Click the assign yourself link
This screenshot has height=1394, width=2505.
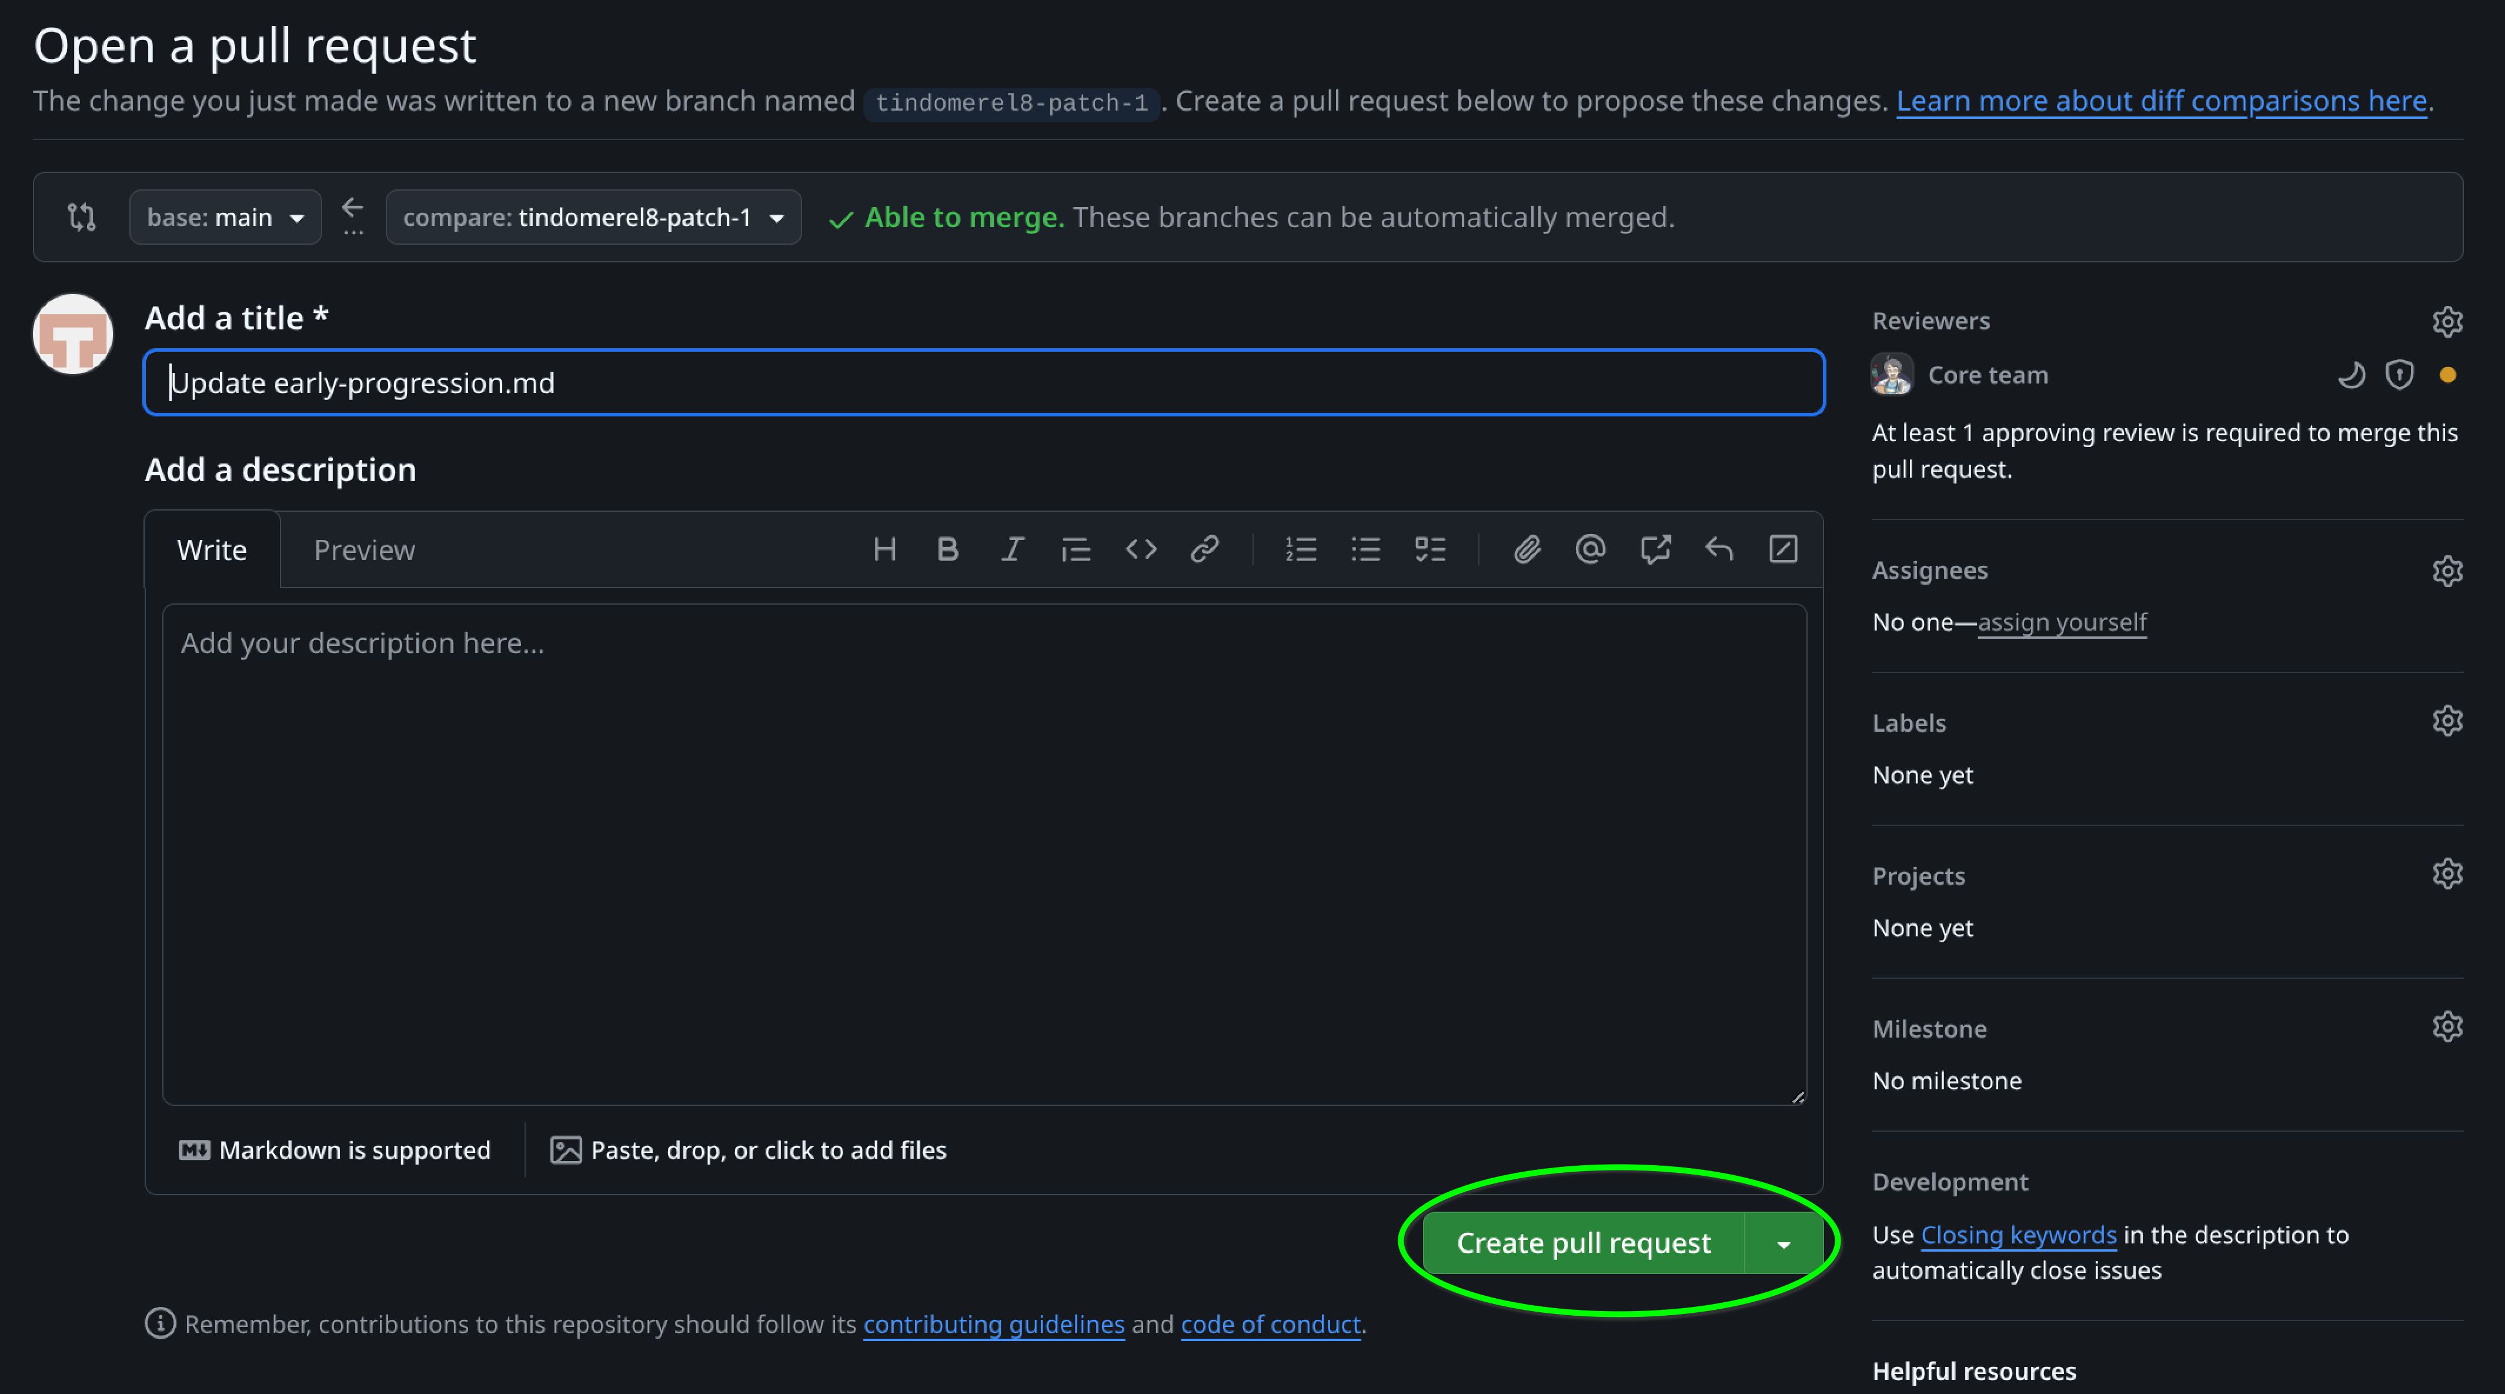coord(2062,622)
